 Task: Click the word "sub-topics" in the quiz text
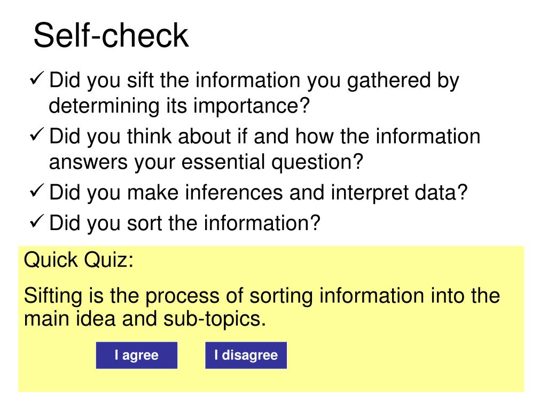[214, 319]
